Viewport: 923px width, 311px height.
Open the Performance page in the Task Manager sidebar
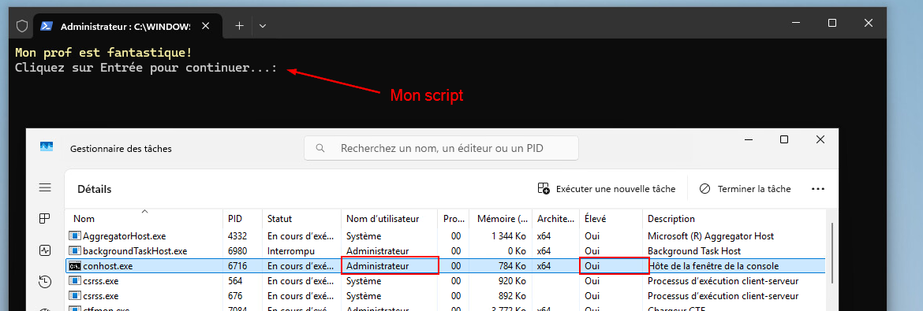[x=45, y=250]
